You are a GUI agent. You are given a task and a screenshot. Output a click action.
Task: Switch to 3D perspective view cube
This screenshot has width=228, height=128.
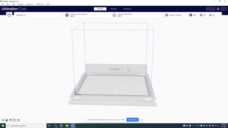pos(3,120)
